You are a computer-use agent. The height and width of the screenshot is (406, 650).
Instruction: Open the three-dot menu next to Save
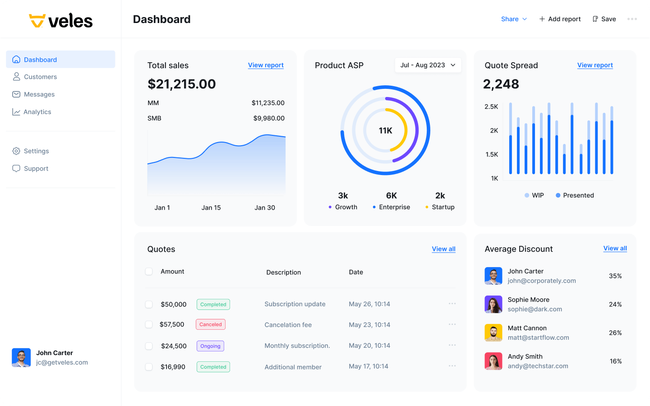point(632,19)
